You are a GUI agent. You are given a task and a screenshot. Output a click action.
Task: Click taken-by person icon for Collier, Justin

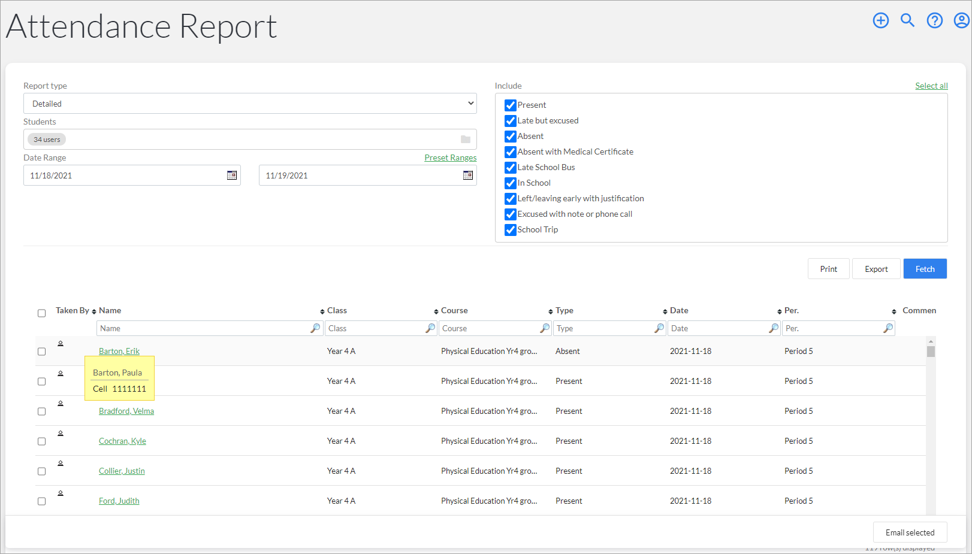(x=61, y=464)
